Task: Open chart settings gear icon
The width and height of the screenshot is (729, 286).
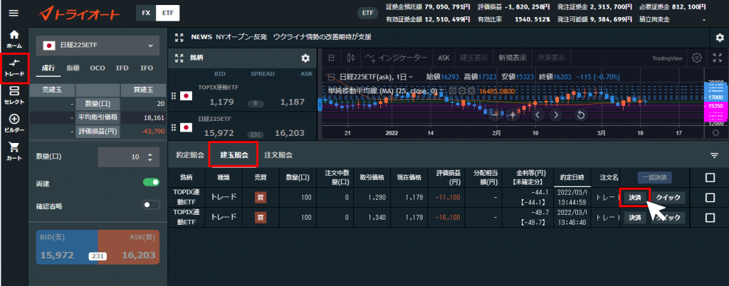Action: pyautogui.click(x=696, y=58)
